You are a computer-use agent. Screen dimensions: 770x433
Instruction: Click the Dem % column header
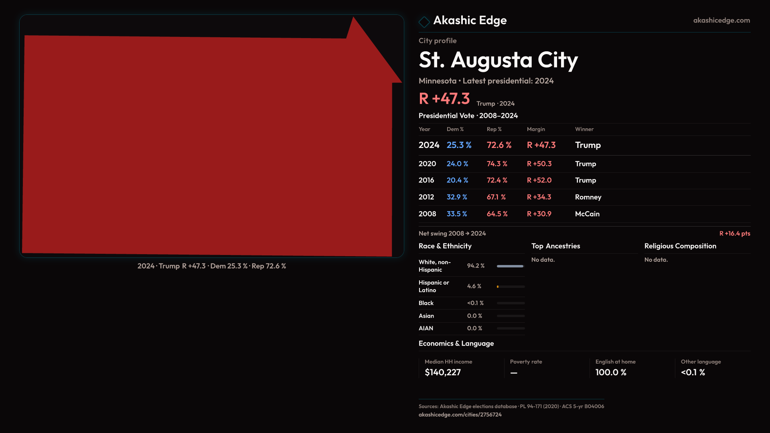coord(455,129)
